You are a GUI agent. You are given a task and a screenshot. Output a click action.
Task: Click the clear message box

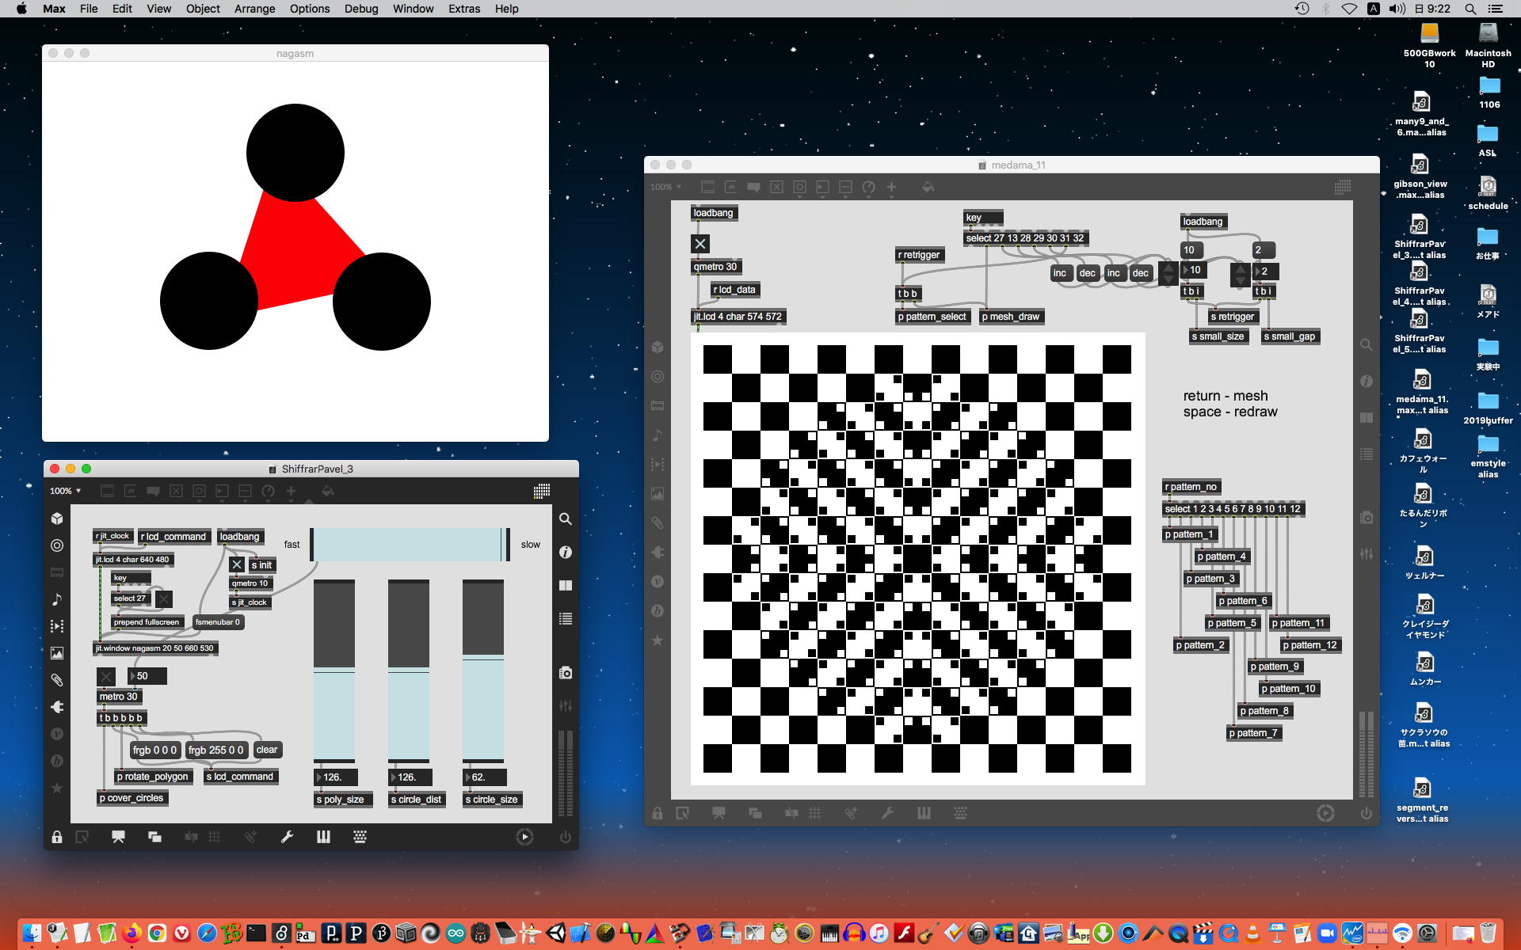pyautogui.click(x=267, y=750)
